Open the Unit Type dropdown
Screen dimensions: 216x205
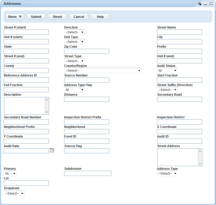pos(74,42)
